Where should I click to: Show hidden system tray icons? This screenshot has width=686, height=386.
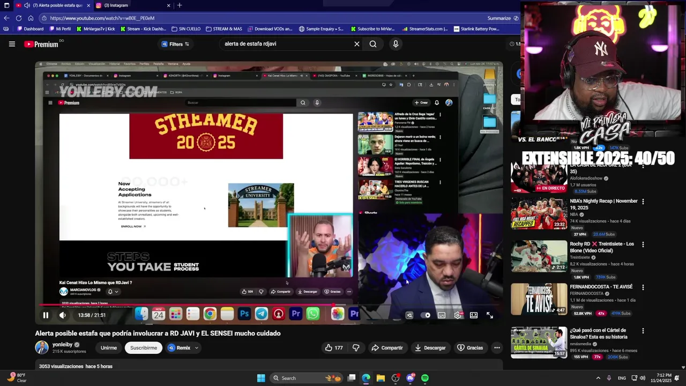coord(598,378)
